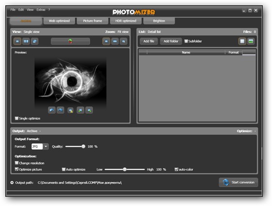The height and width of the screenshot is (206, 272).
Task: Switch file list to thumbnail view
Action: tap(251, 41)
